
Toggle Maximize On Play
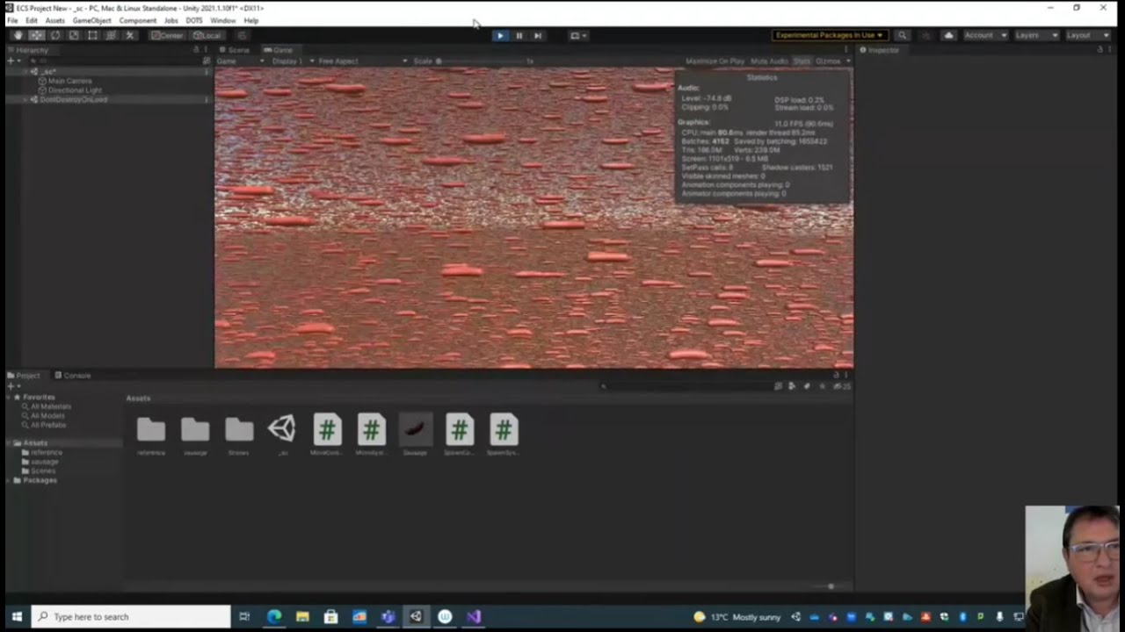click(715, 61)
